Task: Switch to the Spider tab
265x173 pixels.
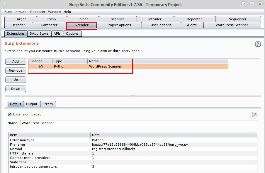Action: point(83,19)
